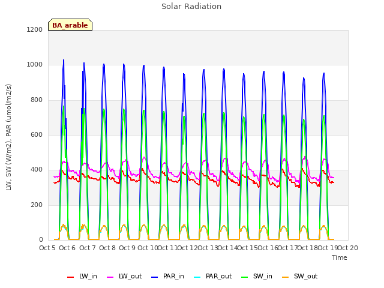This screenshot has width=384, height=288.
Task: Click the blue PAR_in legend color marker
Action: (155, 277)
